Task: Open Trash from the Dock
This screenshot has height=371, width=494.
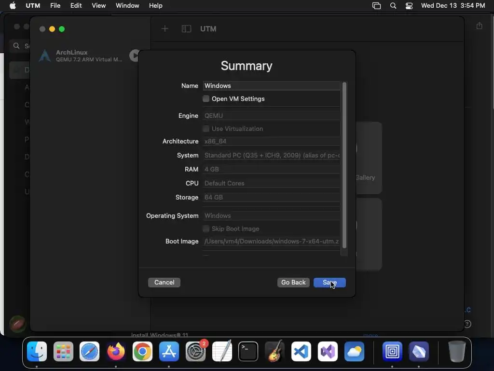Action: click(x=457, y=351)
